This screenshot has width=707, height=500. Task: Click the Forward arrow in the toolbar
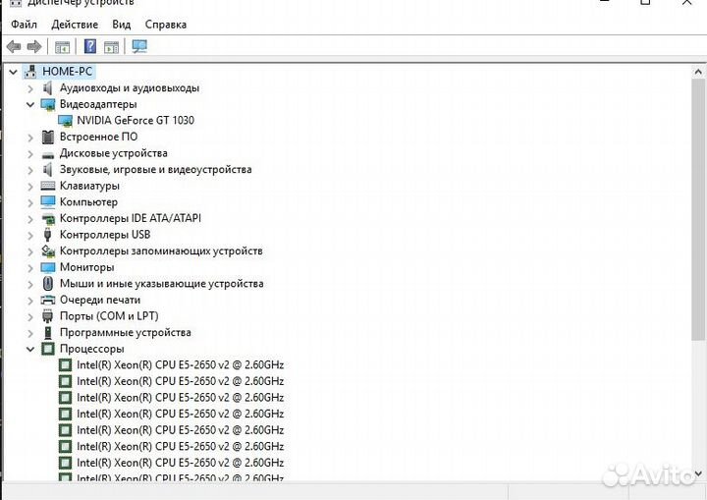tap(34, 46)
